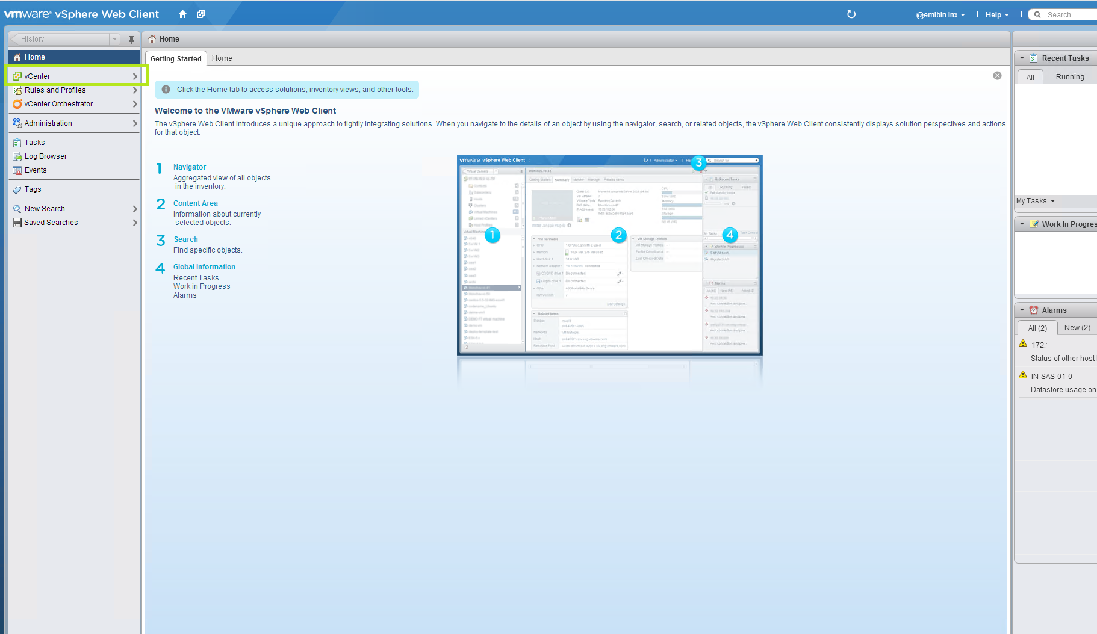Collapse the Recent Tasks panel
Viewport: 1097px width, 634px height.
[1022, 58]
